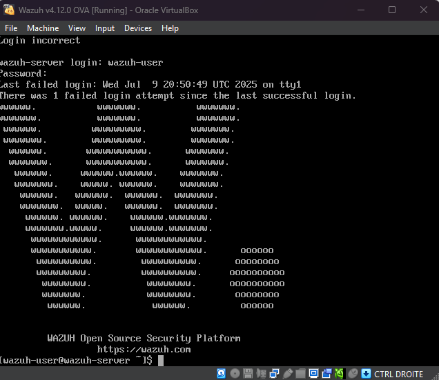Click the 'Password:' prompt line
The image size is (439, 380).
[23, 73]
